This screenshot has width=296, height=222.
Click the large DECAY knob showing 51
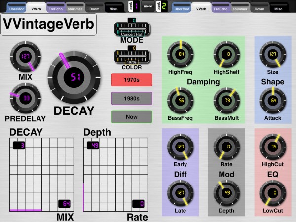(74, 77)
